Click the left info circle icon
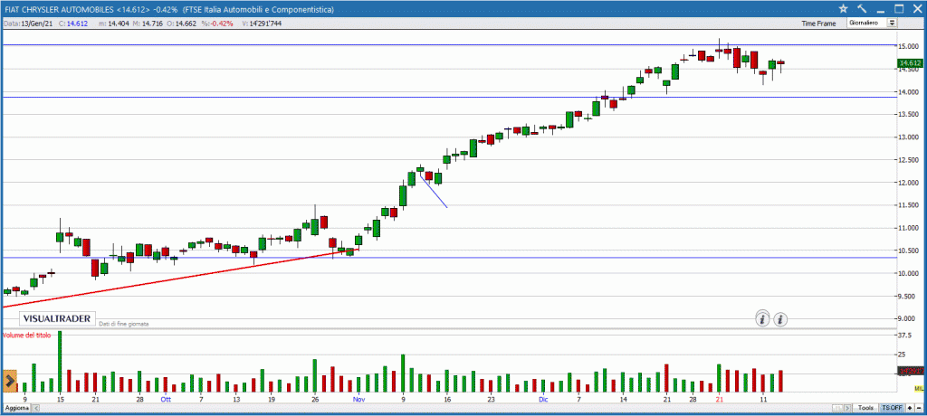This screenshot has width=927, height=416. [x=762, y=319]
